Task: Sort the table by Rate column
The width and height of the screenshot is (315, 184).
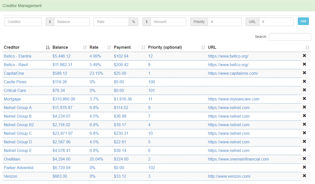Action: [109, 47]
